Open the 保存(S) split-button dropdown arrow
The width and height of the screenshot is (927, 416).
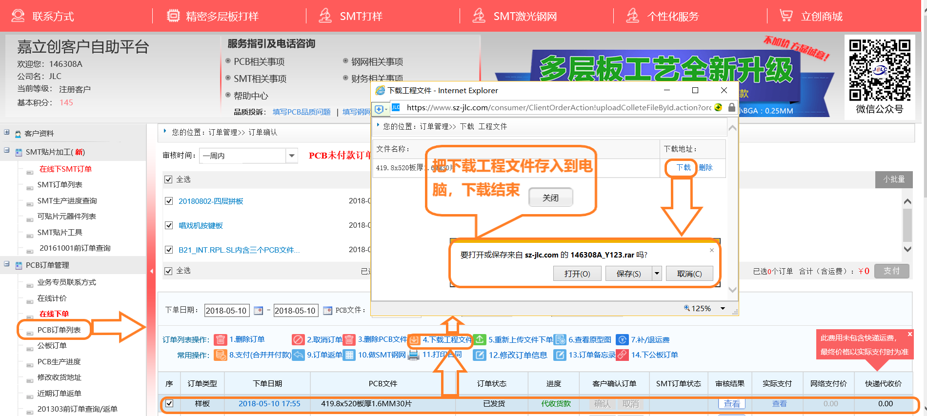pyautogui.click(x=657, y=274)
